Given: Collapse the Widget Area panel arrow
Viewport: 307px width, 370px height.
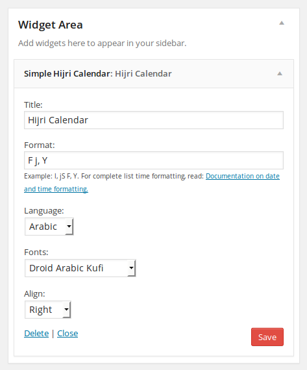Looking at the screenshot, I should pyautogui.click(x=282, y=23).
